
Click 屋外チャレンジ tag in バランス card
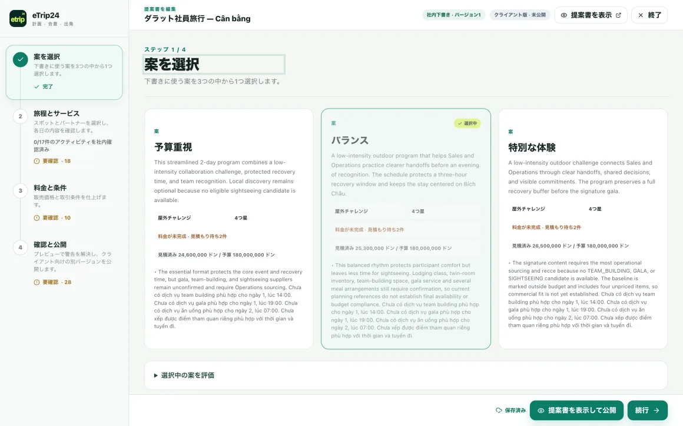[x=351, y=212]
